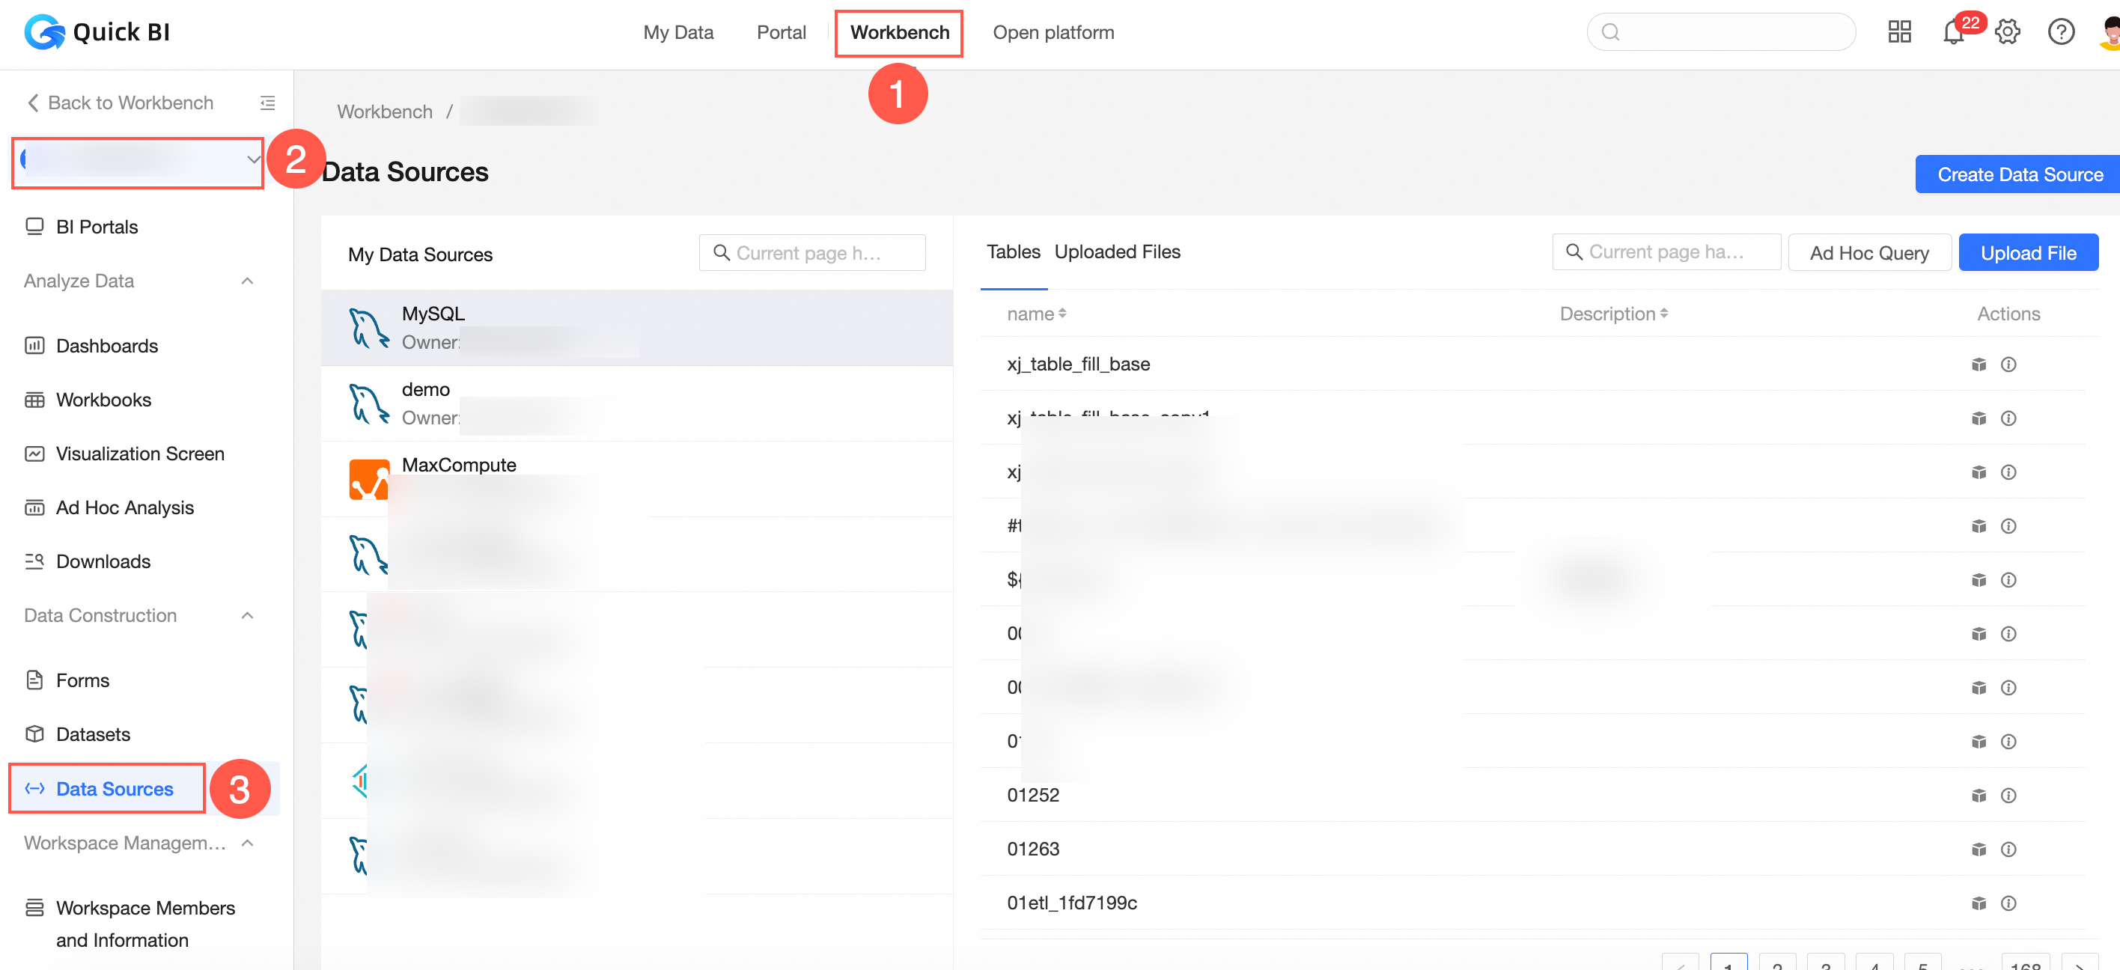Viewport: 2120px width, 970px height.
Task: Open the Portal tab
Action: pos(781,32)
